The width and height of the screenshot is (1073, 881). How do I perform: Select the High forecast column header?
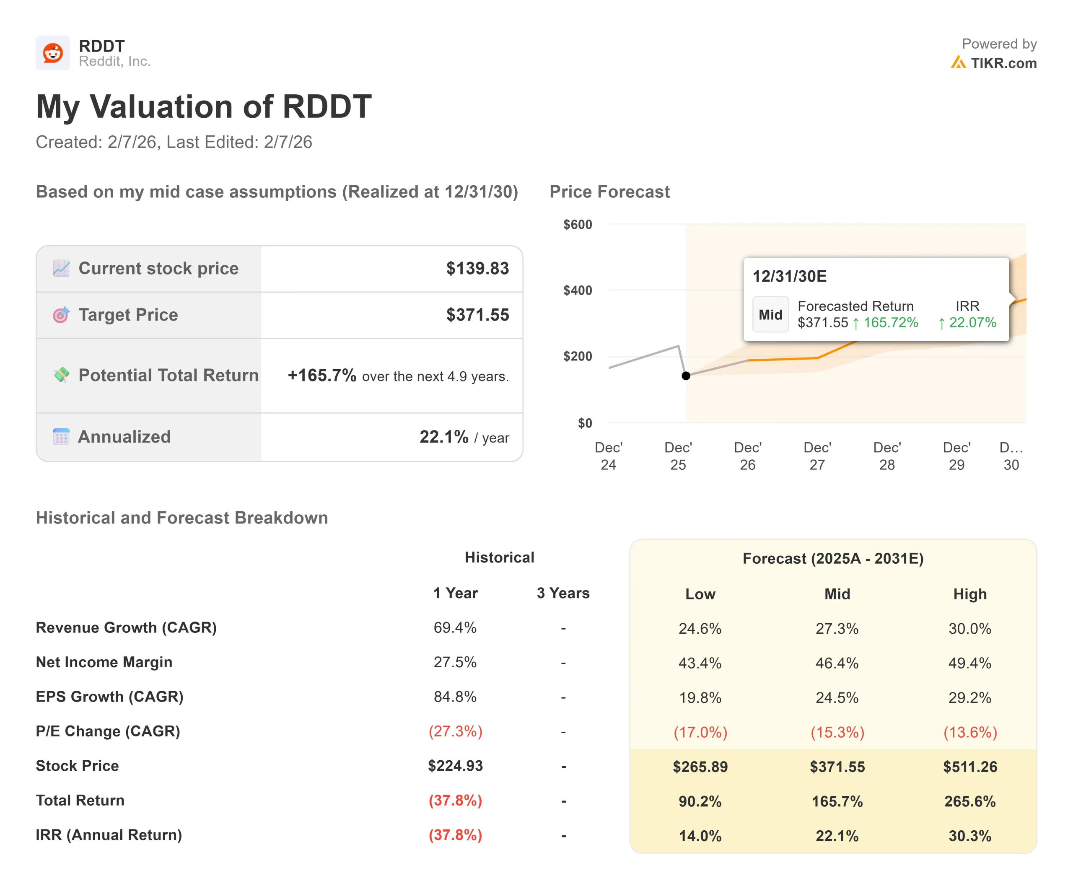point(969,594)
